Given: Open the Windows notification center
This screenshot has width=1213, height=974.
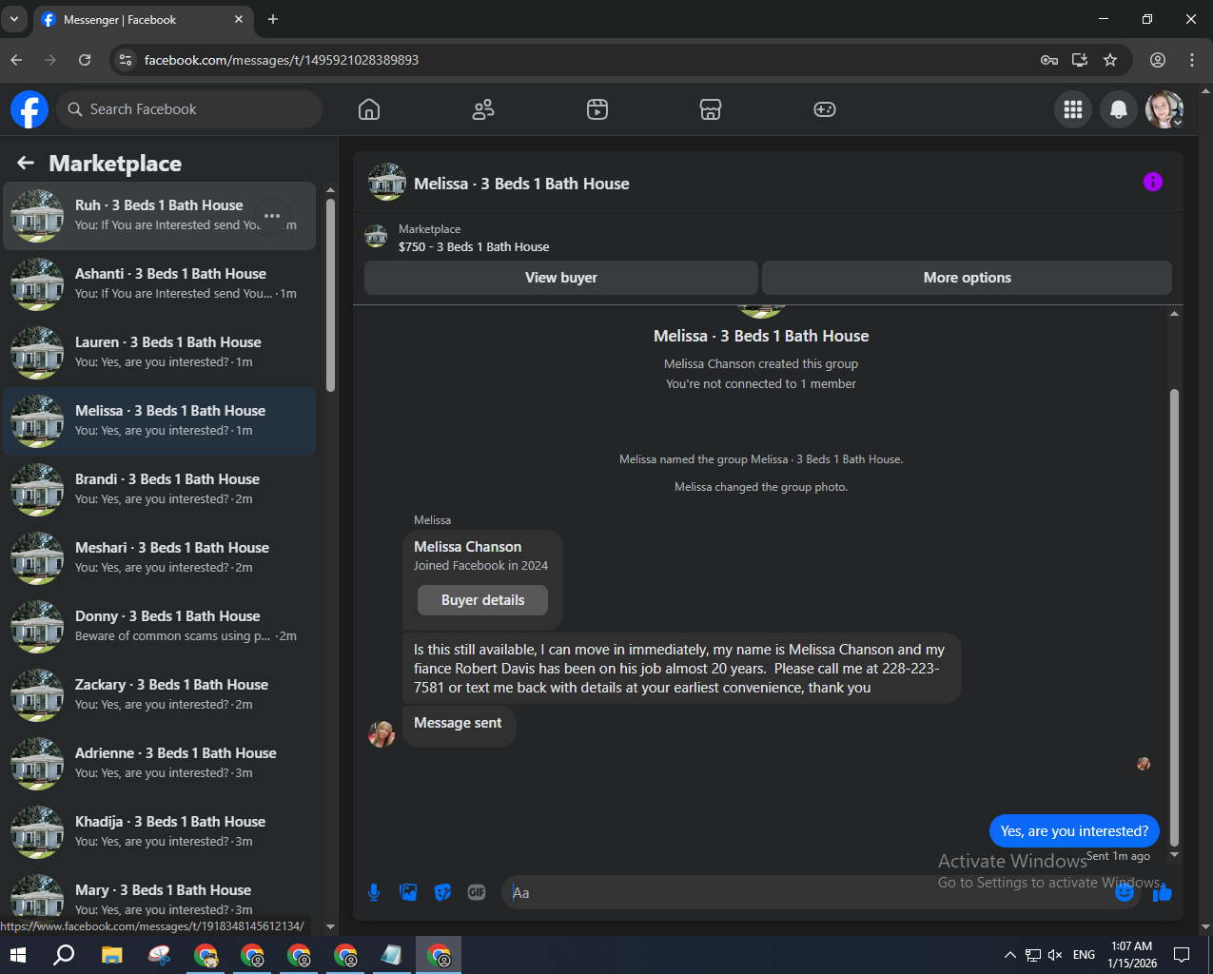Looking at the screenshot, I should pos(1182,955).
